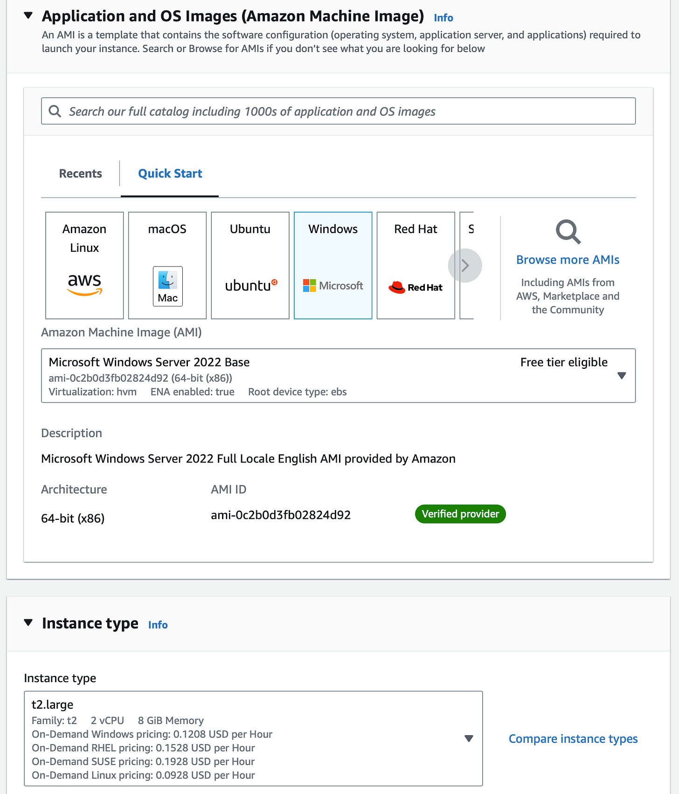
Task: Open Info link beside Instance type
Action: [158, 625]
